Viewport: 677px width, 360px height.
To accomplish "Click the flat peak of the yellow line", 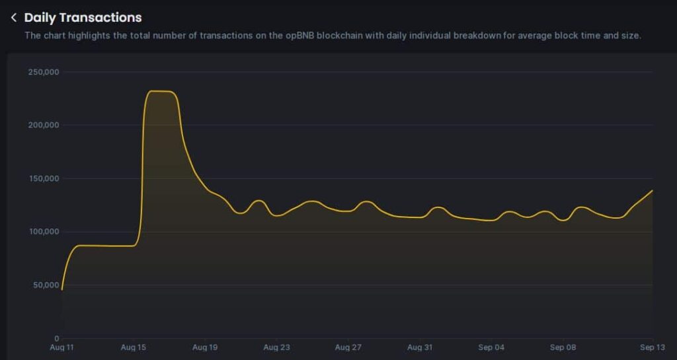I will (x=161, y=91).
